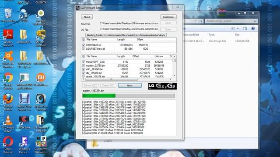Toggle the select-all checkbox in the KDZ list header
Image resolution: width=280 pixels, height=157 pixels.
(x=84, y=40)
